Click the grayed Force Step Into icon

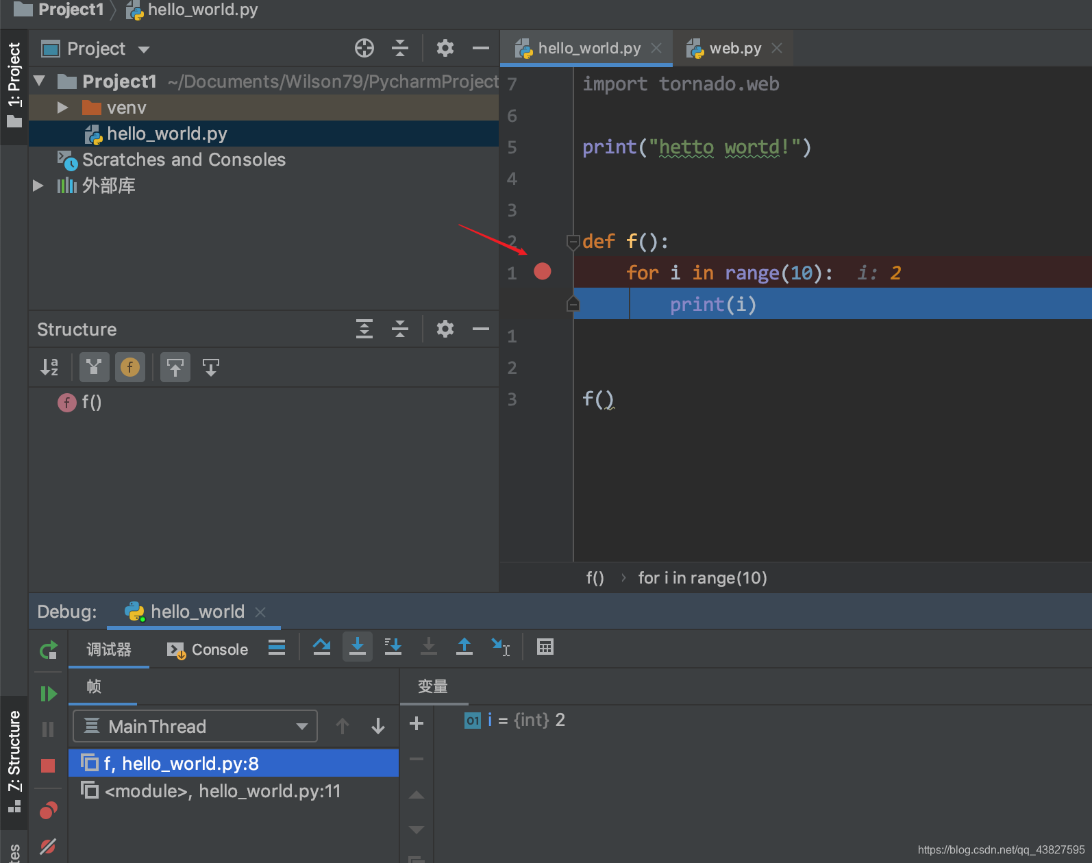pos(429,647)
